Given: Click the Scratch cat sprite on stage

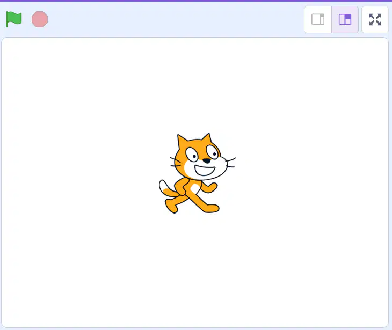Looking at the screenshot, I should [197, 173].
